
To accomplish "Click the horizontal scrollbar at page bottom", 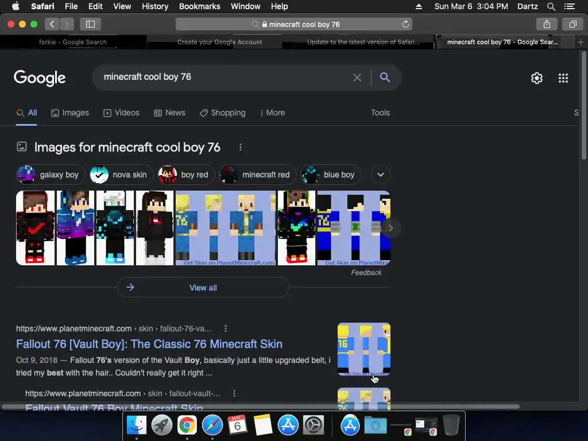I will [260, 407].
